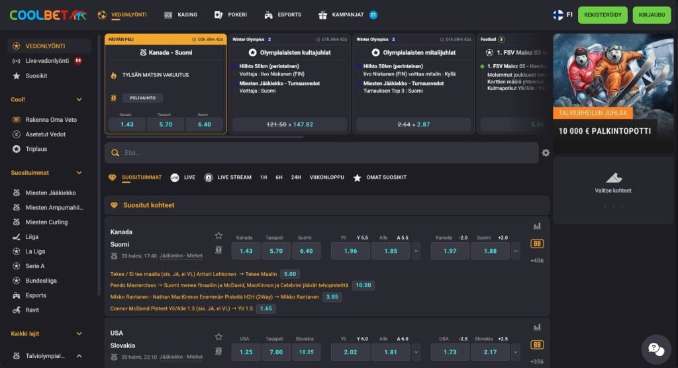
Task: Favorite the USA-Slovakia match with star
Action: tap(218, 337)
